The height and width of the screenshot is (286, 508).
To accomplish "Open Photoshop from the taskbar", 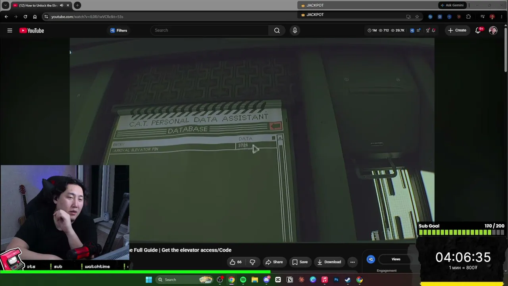I will point(336,280).
